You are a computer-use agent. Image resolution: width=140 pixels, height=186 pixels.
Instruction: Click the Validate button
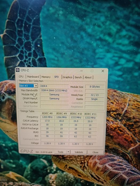click(x=79, y=152)
